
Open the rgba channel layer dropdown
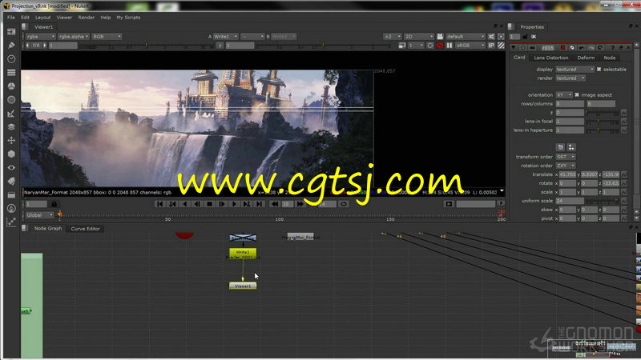point(40,37)
